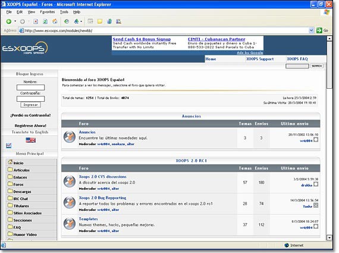Click the Home navigation tab
Screen dimensions: 339x253
211,59
